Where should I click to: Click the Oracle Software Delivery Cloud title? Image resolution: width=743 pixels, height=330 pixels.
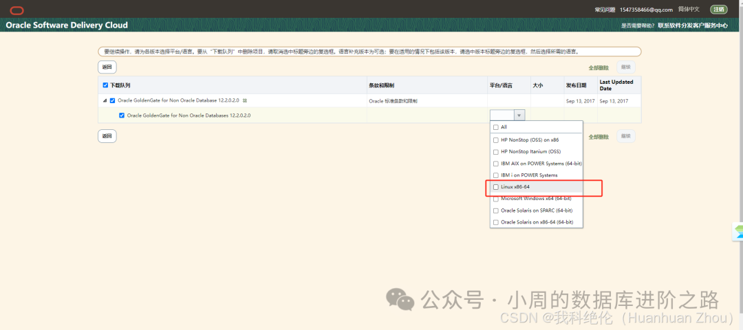[67, 25]
